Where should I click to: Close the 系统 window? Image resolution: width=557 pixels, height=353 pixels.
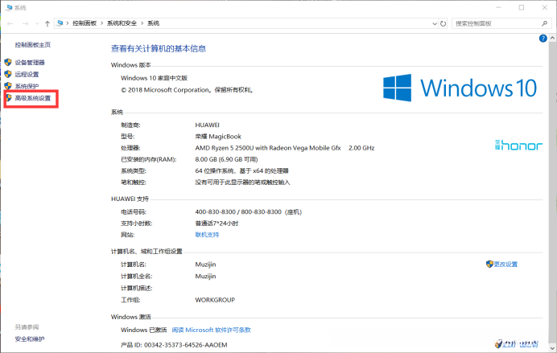tap(545, 7)
